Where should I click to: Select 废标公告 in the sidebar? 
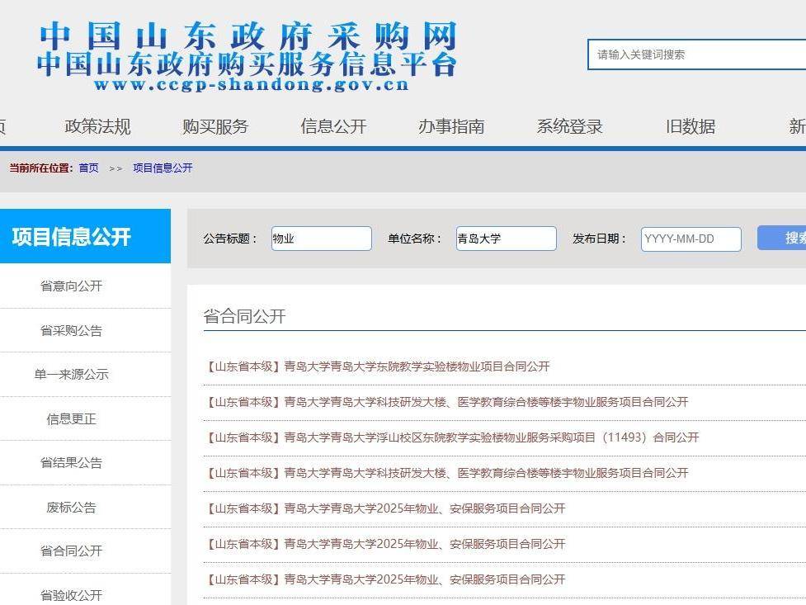[x=71, y=508]
